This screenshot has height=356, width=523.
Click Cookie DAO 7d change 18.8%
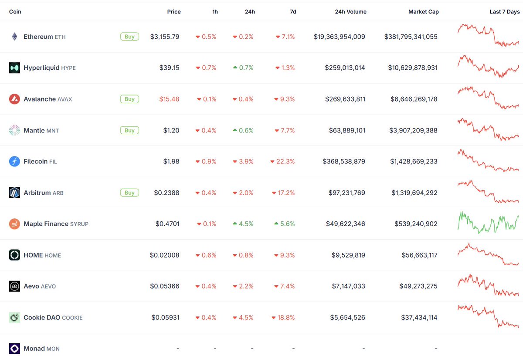(283, 318)
